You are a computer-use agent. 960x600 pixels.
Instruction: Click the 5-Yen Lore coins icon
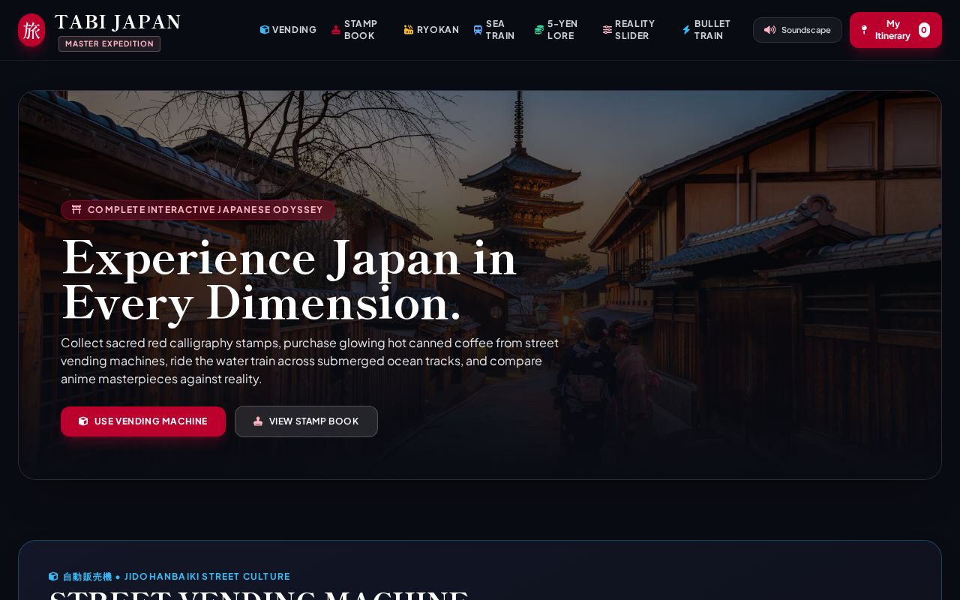(539, 30)
